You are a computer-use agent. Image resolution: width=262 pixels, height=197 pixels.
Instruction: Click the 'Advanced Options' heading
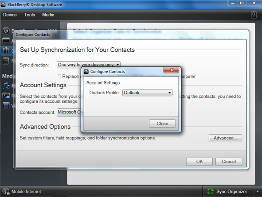pyautogui.click(x=45, y=127)
